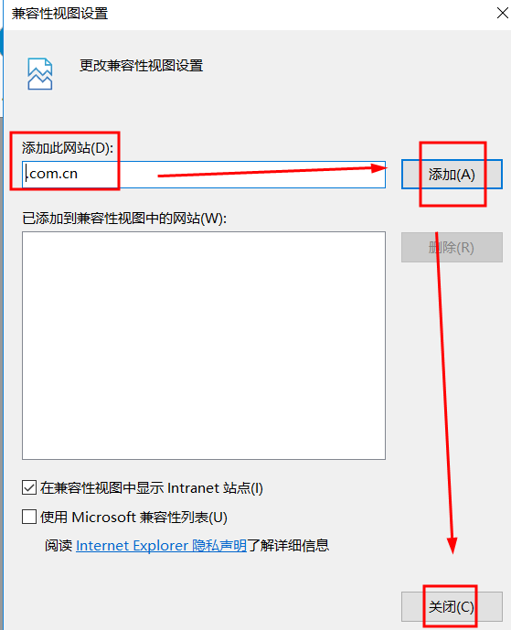Click the background window strip at the left edge
The width and height of the screenshot is (511, 630).
1,322
